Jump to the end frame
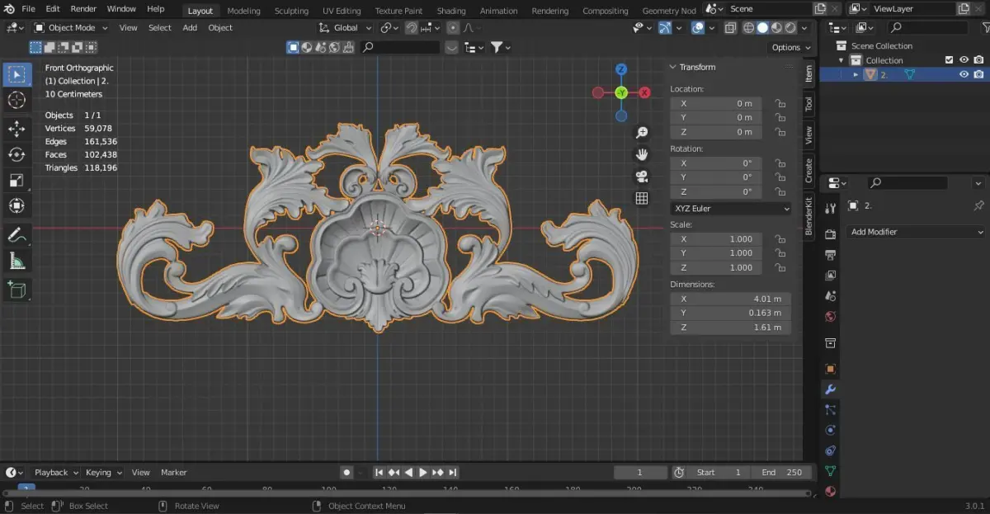Image resolution: width=990 pixels, height=514 pixels. click(452, 473)
